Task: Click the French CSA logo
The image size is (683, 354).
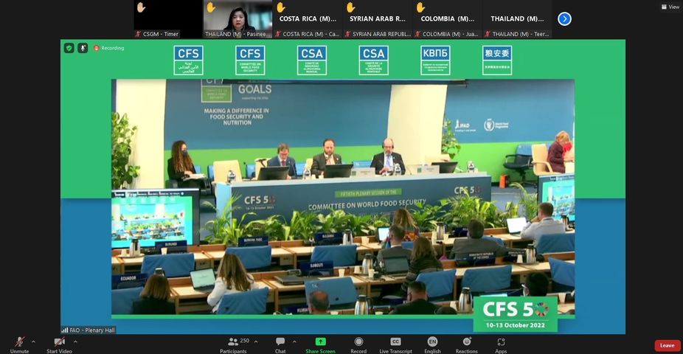Action: click(374, 60)
